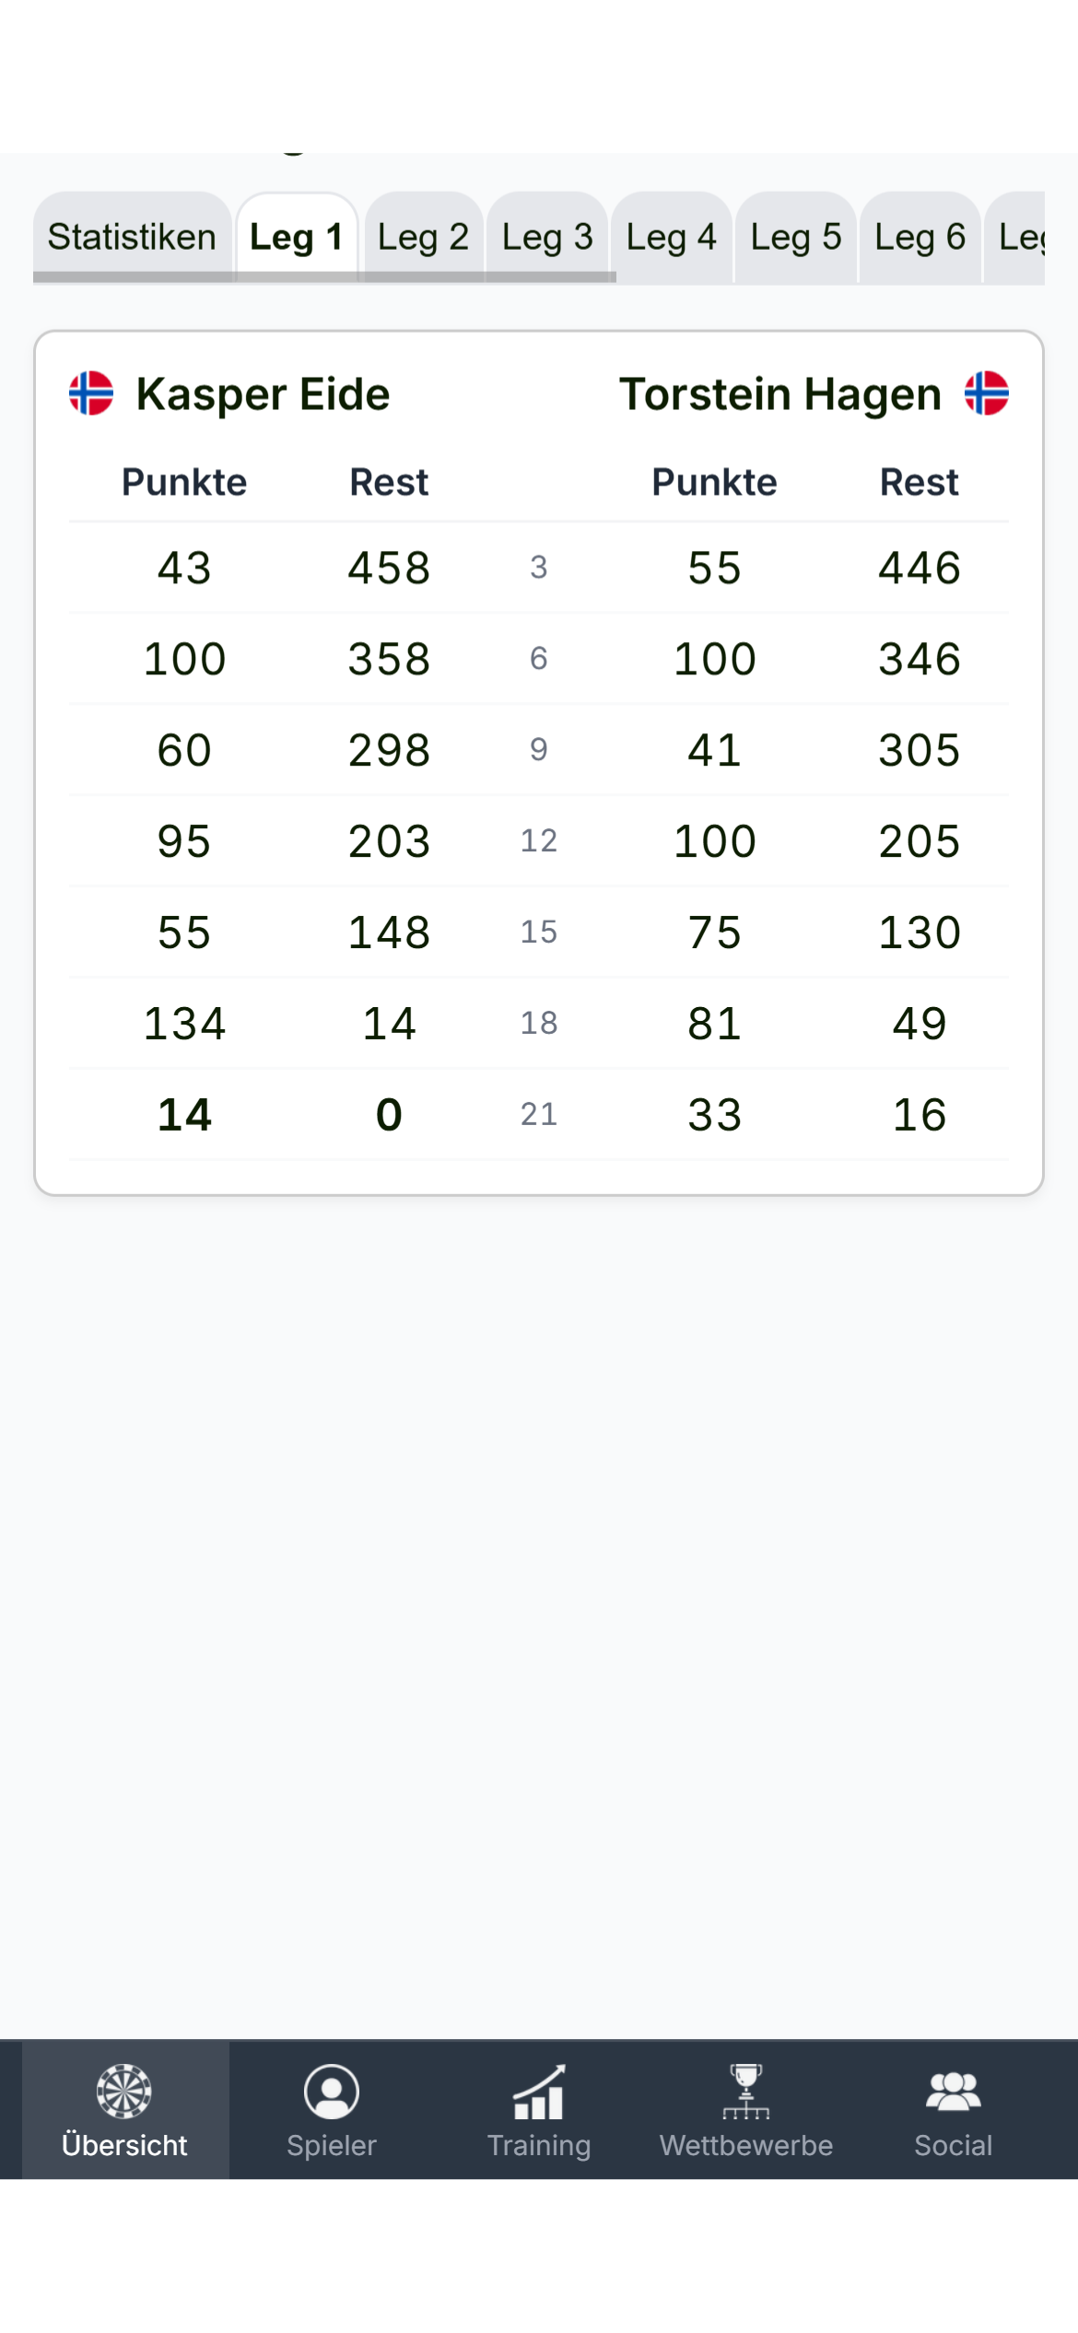Open the Leg 5 tab
The image size is (1078, 2333).
[796, 238]
